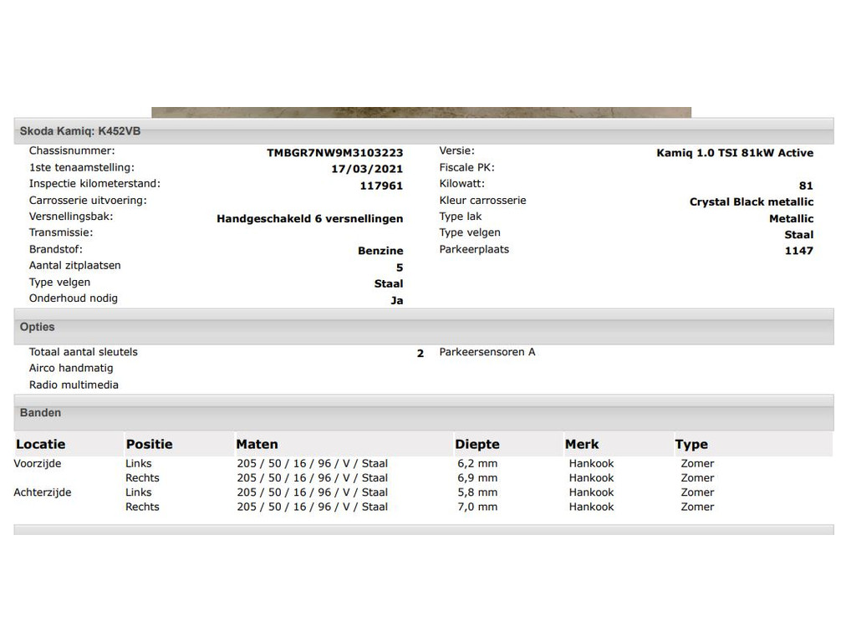Select the Skoda Kamiq: K452VB header
This screenshot has height=642, width=856.
click(x=424, y=131)
